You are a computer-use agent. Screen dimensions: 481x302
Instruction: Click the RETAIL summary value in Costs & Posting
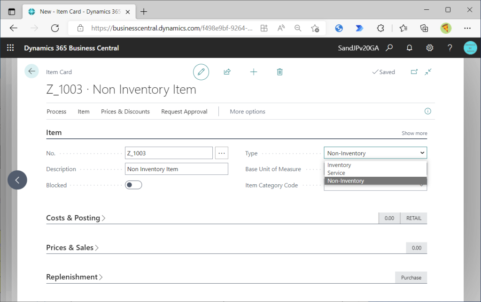coord(413,218)
